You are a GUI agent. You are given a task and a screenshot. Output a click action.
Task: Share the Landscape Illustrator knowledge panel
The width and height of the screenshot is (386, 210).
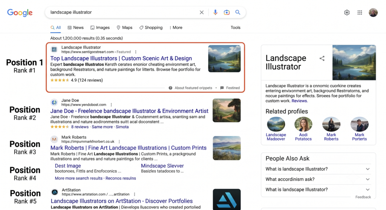(x=322, y=58)
